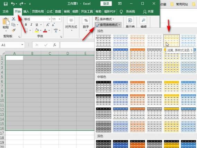This screenshot has width=197, height=148.
Task: Toggle Italic formatting
Action: click(31, 25)
